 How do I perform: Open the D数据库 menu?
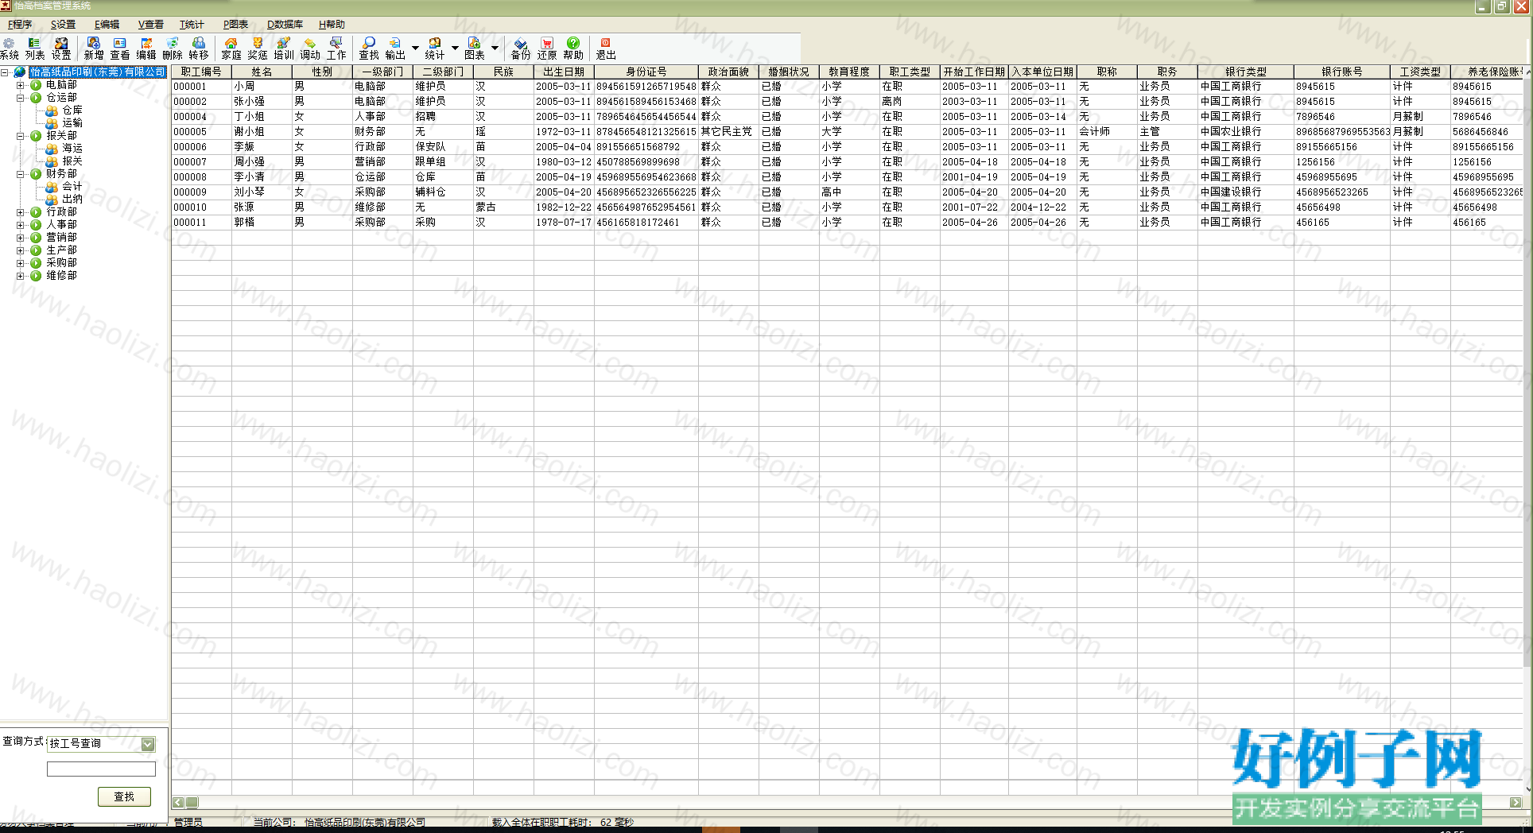(285, 25)
